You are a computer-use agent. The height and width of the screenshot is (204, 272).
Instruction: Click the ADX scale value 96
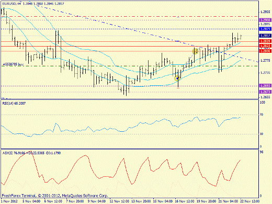262,152
